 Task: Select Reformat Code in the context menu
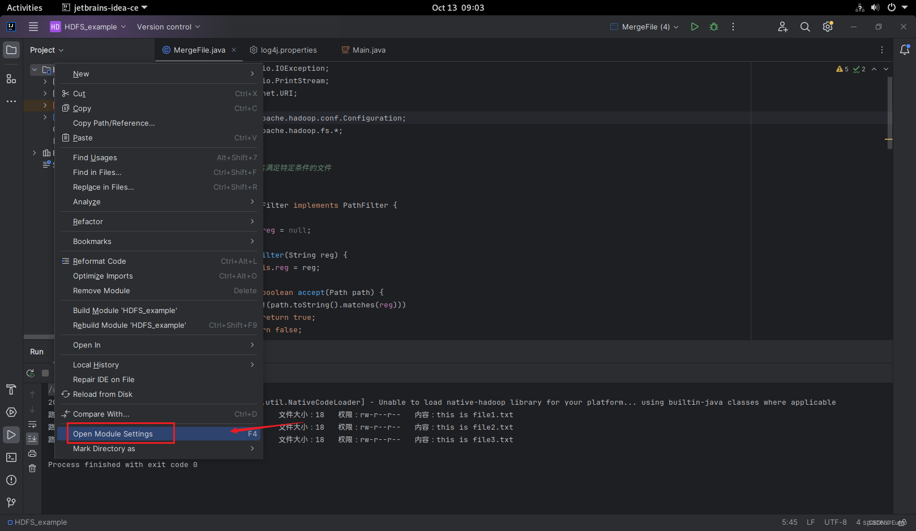coord(100,261)
